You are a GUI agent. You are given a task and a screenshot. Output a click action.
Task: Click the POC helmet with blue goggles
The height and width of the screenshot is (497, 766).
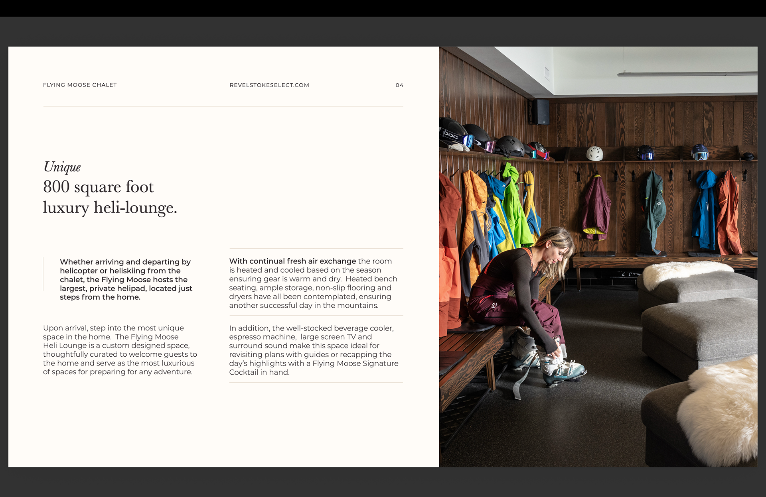click(454, 134)
